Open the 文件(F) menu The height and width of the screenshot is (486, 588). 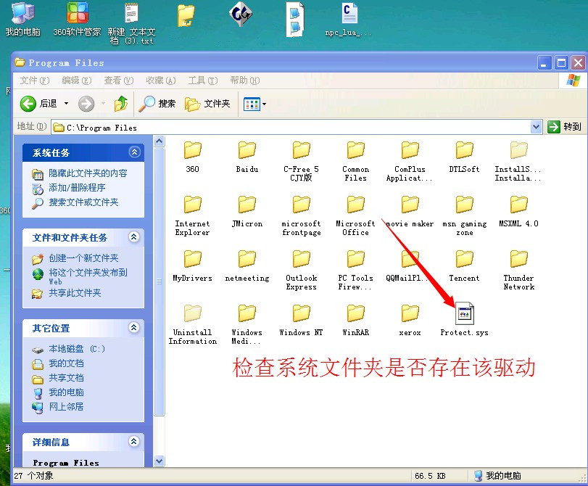(34, 81)
